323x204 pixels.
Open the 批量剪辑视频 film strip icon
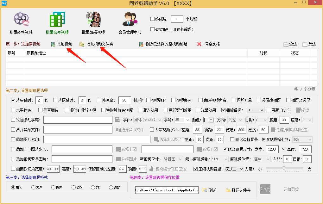tap(93, 19)
